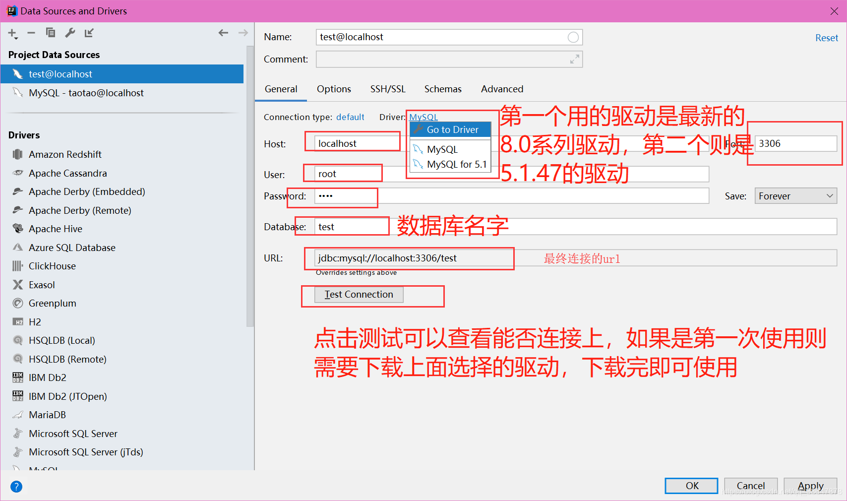Choose MySQL driver in popup menu
The image size is (847, 501).
(450, 149)
